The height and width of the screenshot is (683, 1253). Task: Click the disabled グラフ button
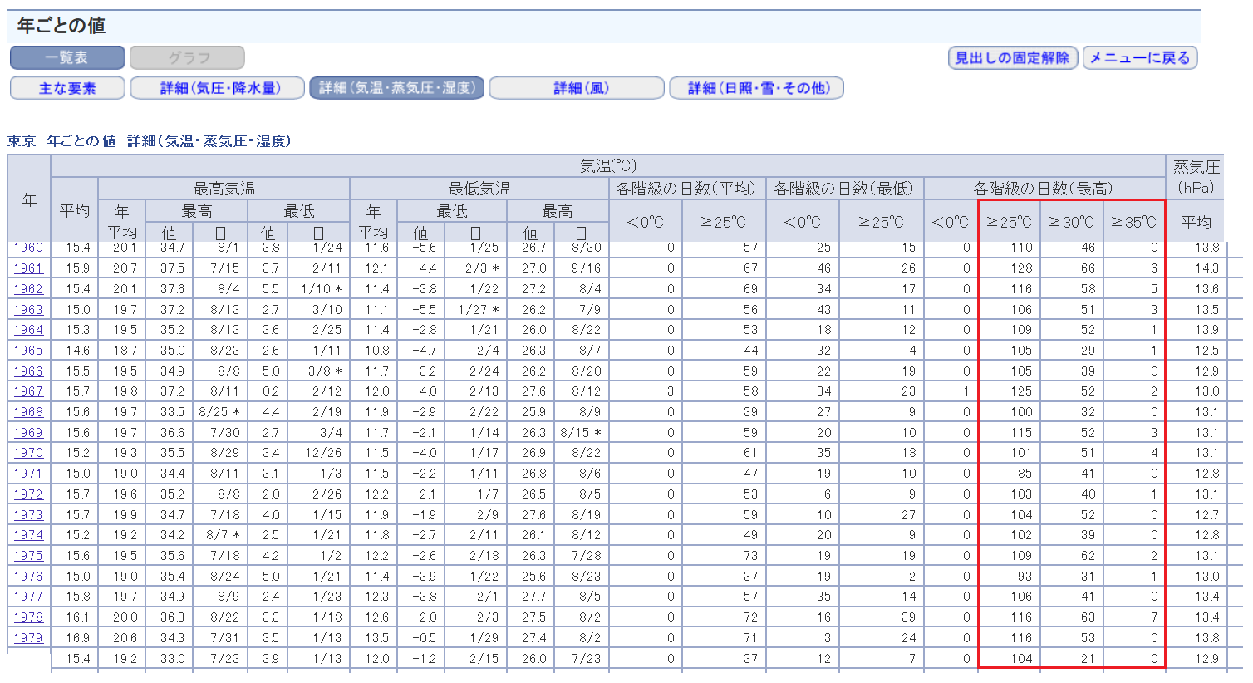coord(188,57)
